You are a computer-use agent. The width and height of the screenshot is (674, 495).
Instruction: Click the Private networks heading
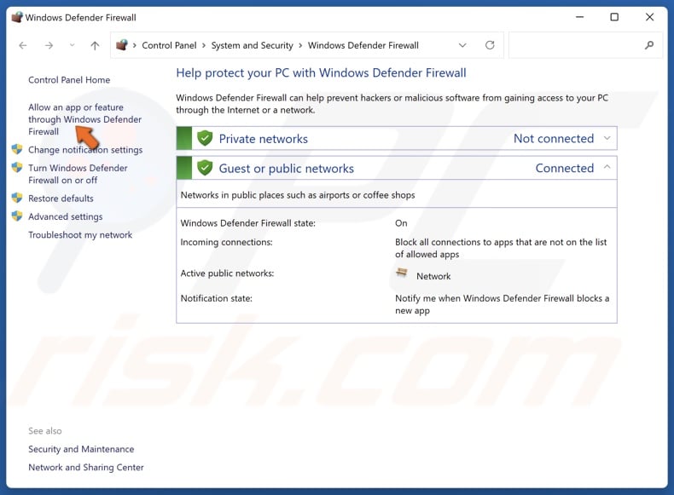click(x=263, y=139)
